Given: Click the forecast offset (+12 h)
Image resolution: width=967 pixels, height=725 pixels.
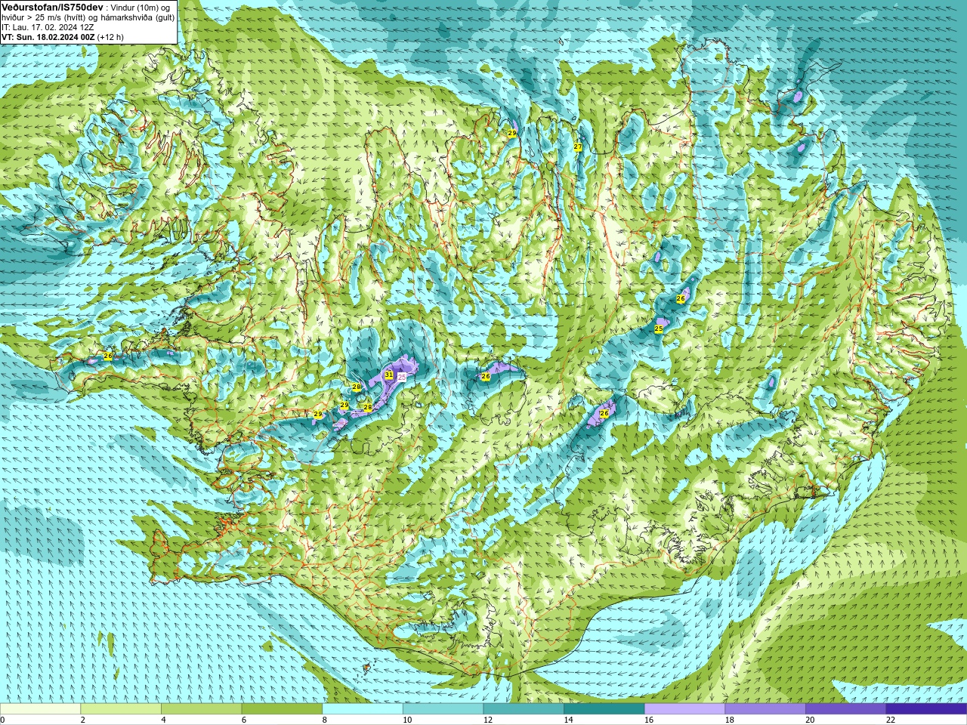Looking at the screenshot, I should (x=110, y=37).
